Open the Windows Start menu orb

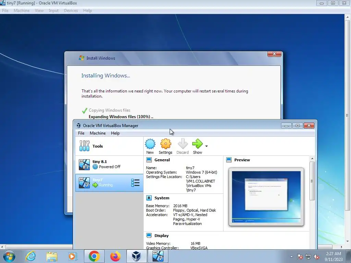[x=9, y=256]
